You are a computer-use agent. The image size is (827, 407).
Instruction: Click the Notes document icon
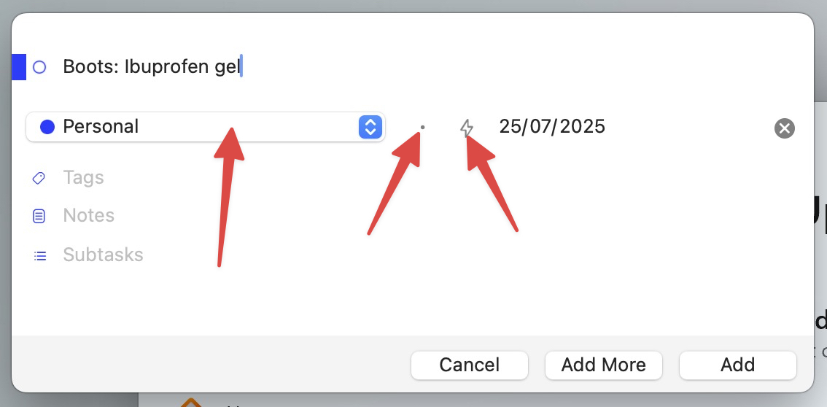(39, 216)
